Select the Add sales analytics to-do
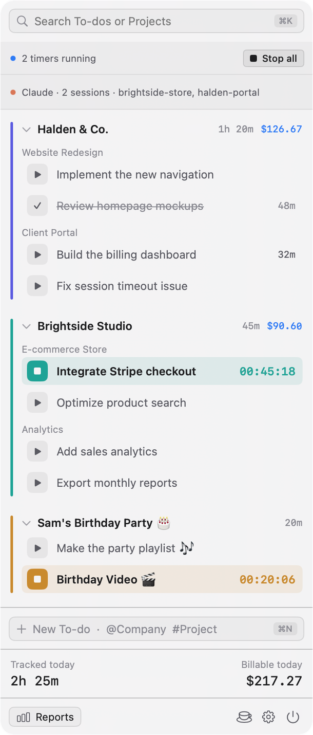Image resolution: width=313 pixels, height=735 pixels. (x=107, y=451)
